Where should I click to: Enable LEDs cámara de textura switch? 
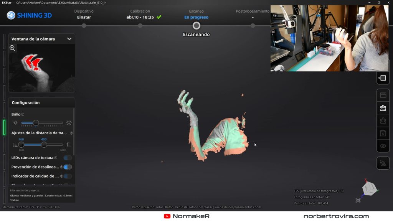coord(68,158)
